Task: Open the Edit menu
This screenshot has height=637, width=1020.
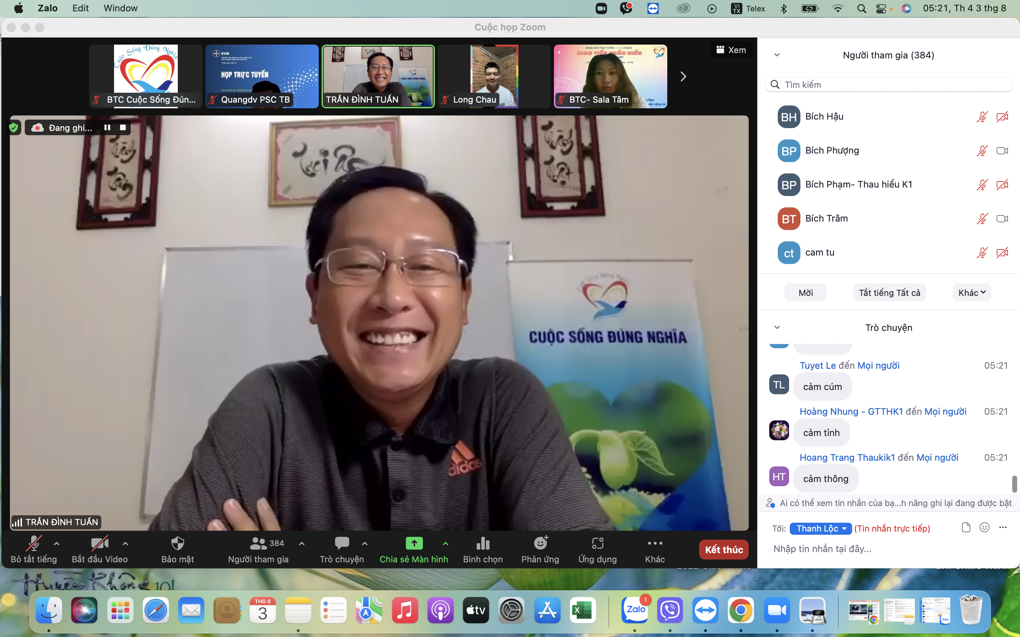Action: pos(80,8)
